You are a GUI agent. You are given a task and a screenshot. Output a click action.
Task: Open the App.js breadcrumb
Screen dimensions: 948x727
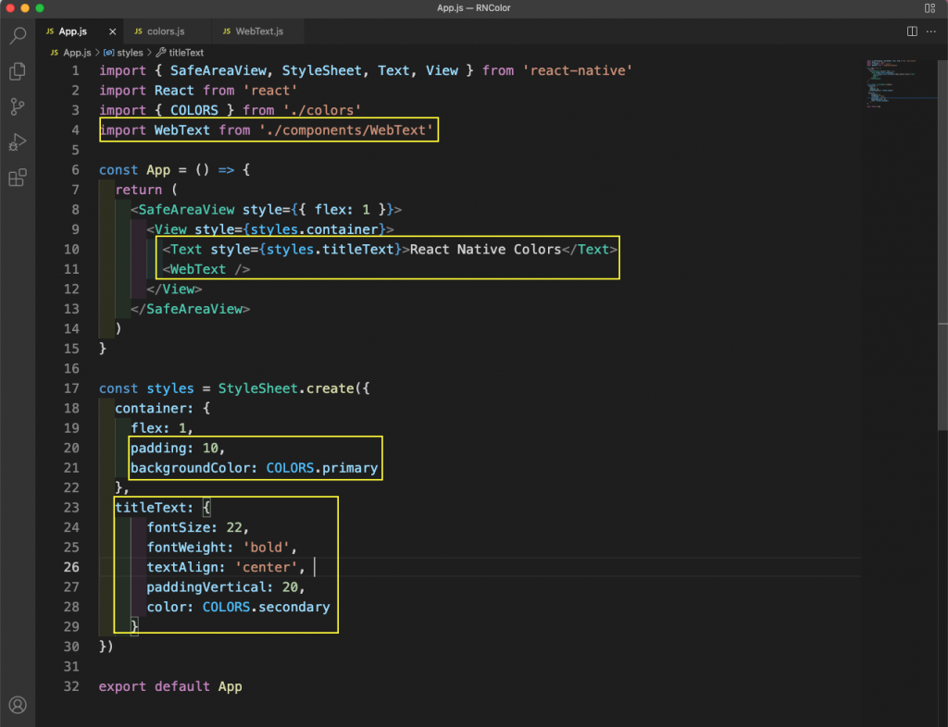(71, 53)
